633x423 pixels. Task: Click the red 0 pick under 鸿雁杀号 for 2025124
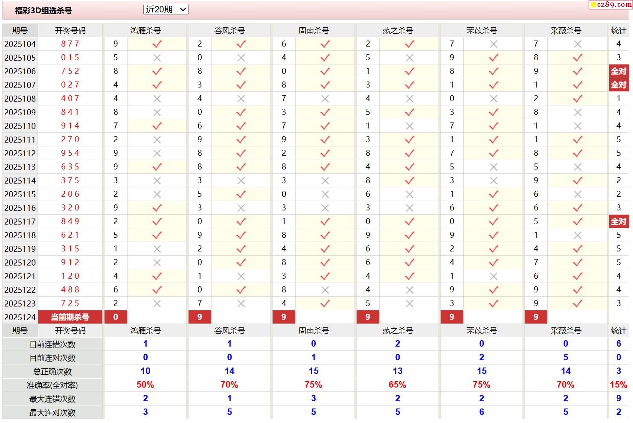click(116, 317)
